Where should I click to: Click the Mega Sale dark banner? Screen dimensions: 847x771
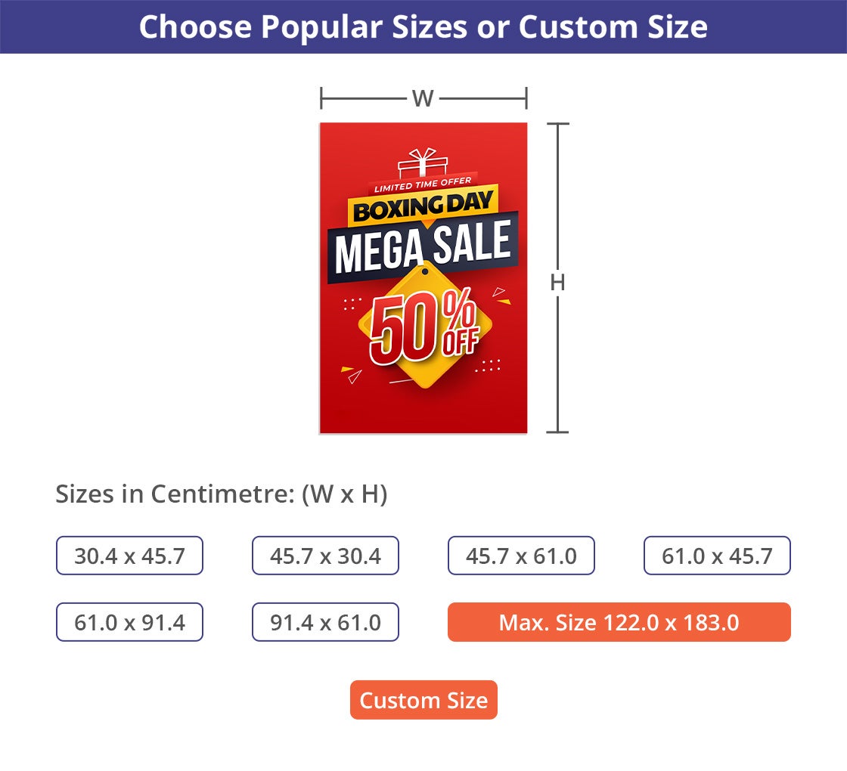[x=423, y=246]
